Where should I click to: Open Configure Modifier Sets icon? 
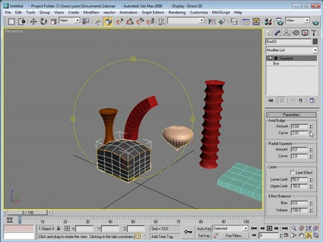312,100
